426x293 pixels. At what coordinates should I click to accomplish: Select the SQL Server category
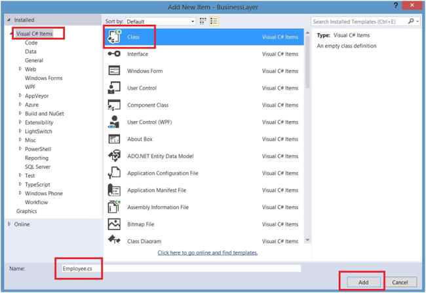click(x=38, y=167)
